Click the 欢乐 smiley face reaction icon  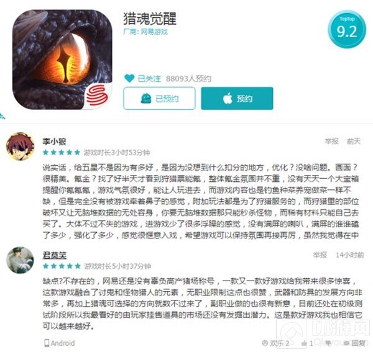coord(265,343)
